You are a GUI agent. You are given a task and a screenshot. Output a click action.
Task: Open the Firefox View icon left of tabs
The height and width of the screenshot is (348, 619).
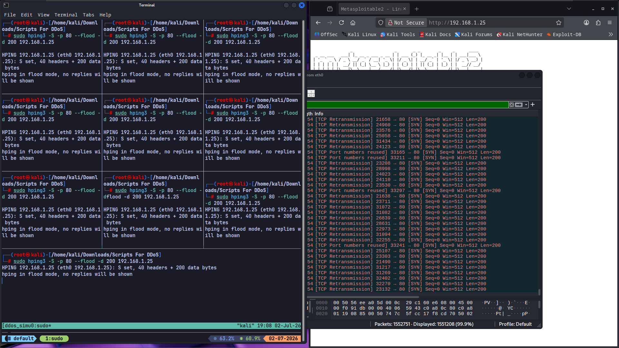(330, 9)
